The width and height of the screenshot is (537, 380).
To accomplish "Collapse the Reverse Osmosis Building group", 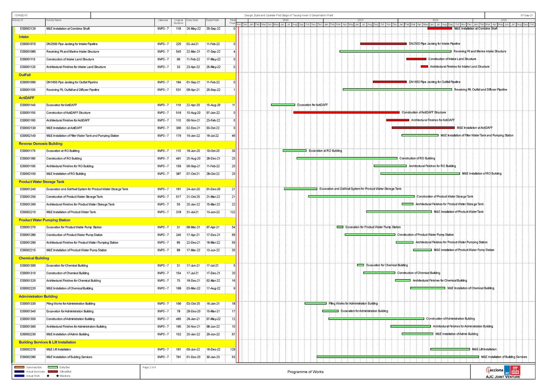I will point(41,144).
